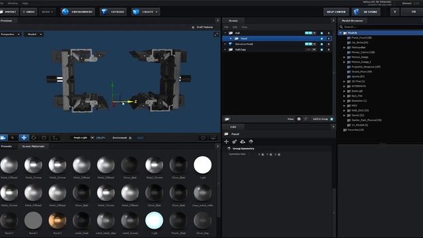
Task: Click the second Edit panel icon beside transform
Action: [235, 141]
